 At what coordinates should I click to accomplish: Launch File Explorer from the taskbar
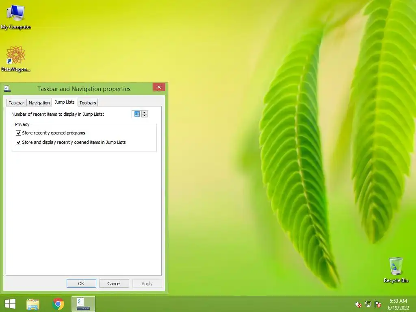click(33, 304)
